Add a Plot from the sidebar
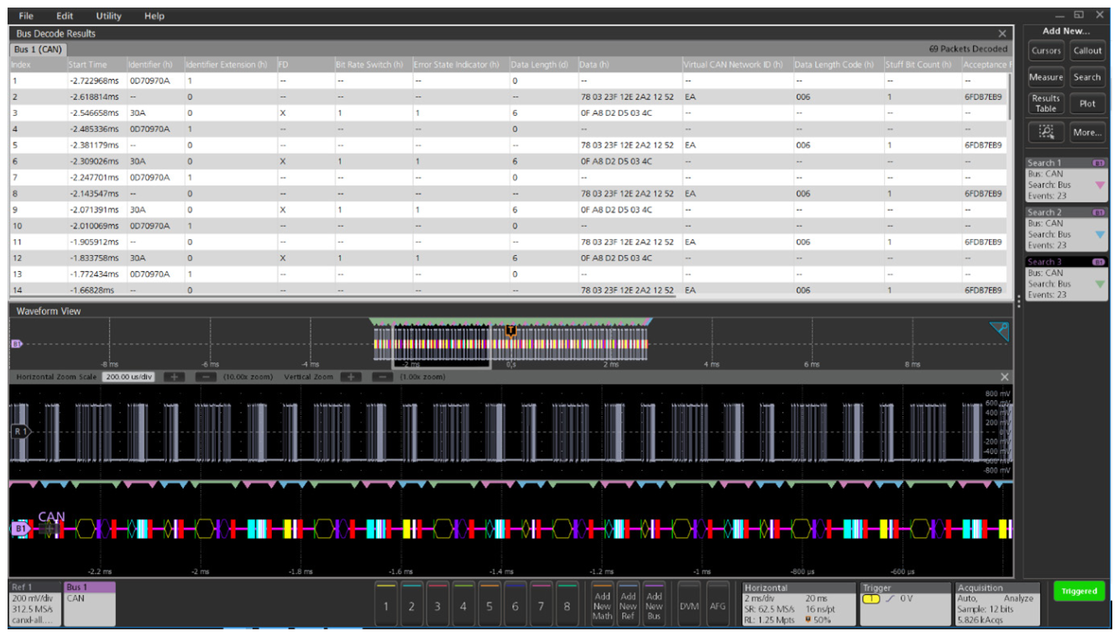The image size is (1119, 637). tap(1087, 103)
